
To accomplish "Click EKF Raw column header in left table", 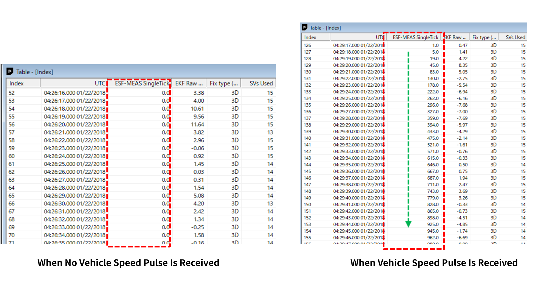I will pyautogui.click(x=189, y=83).
